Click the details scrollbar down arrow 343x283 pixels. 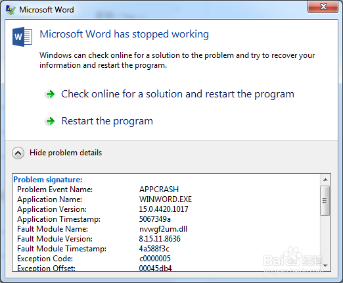(x=325, y=266)
